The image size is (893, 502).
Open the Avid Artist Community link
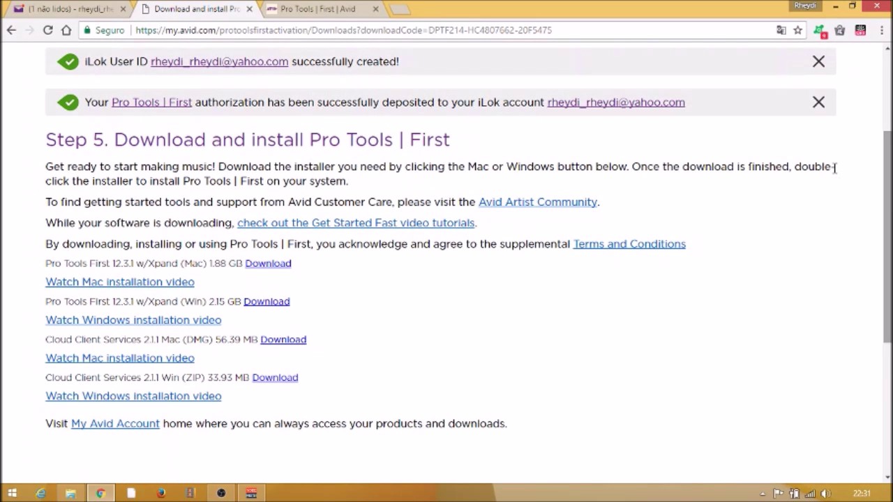[538, 202]
